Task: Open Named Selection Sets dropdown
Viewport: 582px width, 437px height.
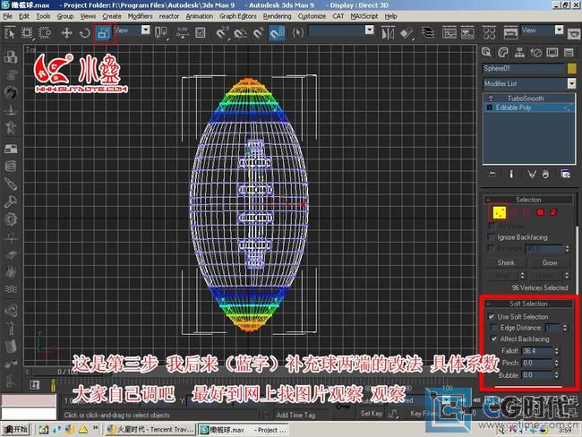Action: pyautogui.click(x=369, y=30)
